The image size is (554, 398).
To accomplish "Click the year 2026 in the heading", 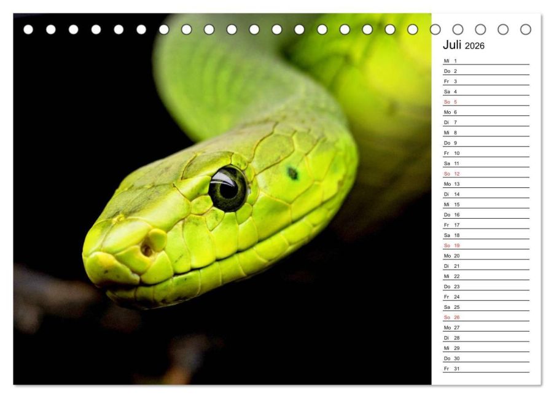I will coord(474,46).
